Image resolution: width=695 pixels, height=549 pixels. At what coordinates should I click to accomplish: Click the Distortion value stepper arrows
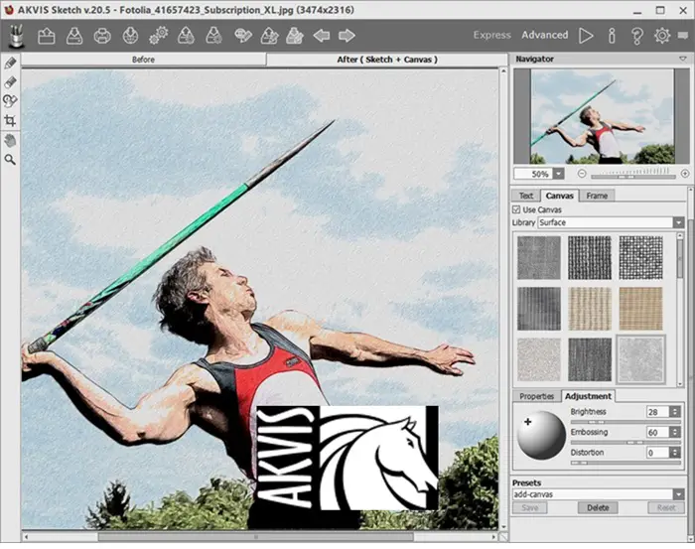click(675, 453)
